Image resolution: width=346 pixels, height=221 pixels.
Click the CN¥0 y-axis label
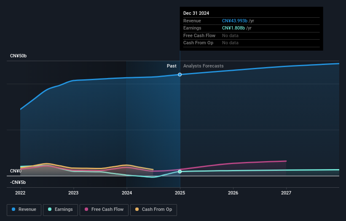tap(16, 171)
